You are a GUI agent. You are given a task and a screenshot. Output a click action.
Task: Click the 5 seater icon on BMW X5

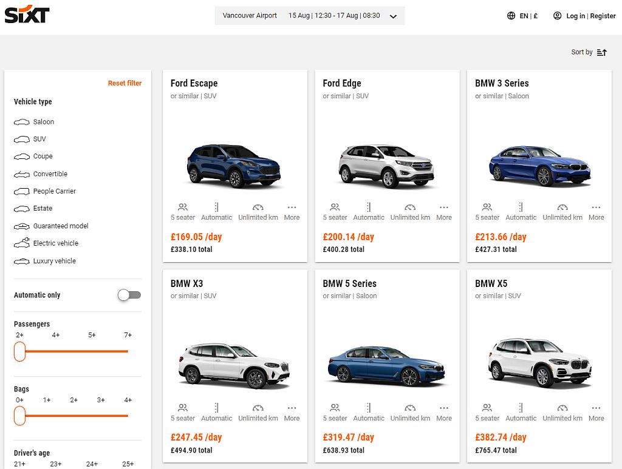(x=487, y=408)
